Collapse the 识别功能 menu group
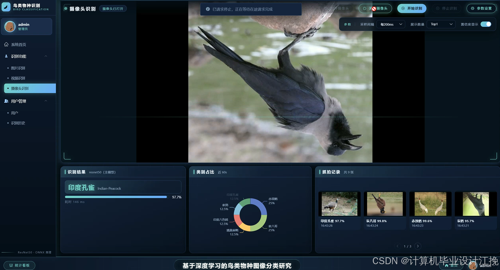The image size is (500, 270). (x=46, y=56)
